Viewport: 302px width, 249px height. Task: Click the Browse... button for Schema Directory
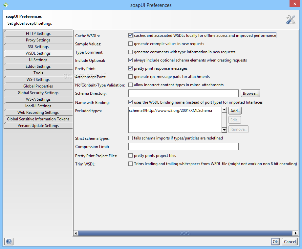coord(250,93)
